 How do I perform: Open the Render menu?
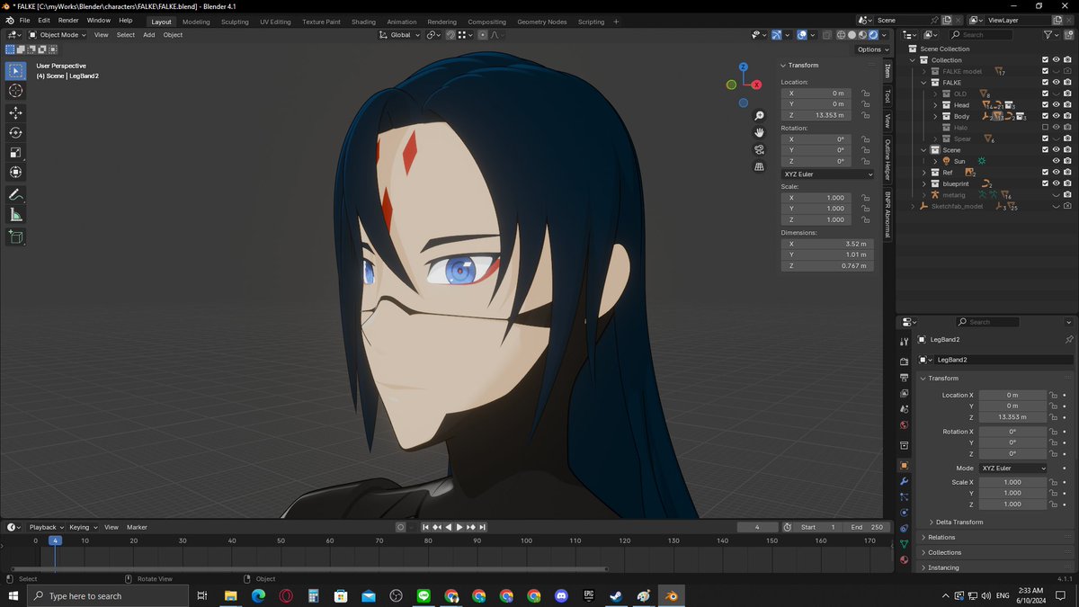(68, 20)
